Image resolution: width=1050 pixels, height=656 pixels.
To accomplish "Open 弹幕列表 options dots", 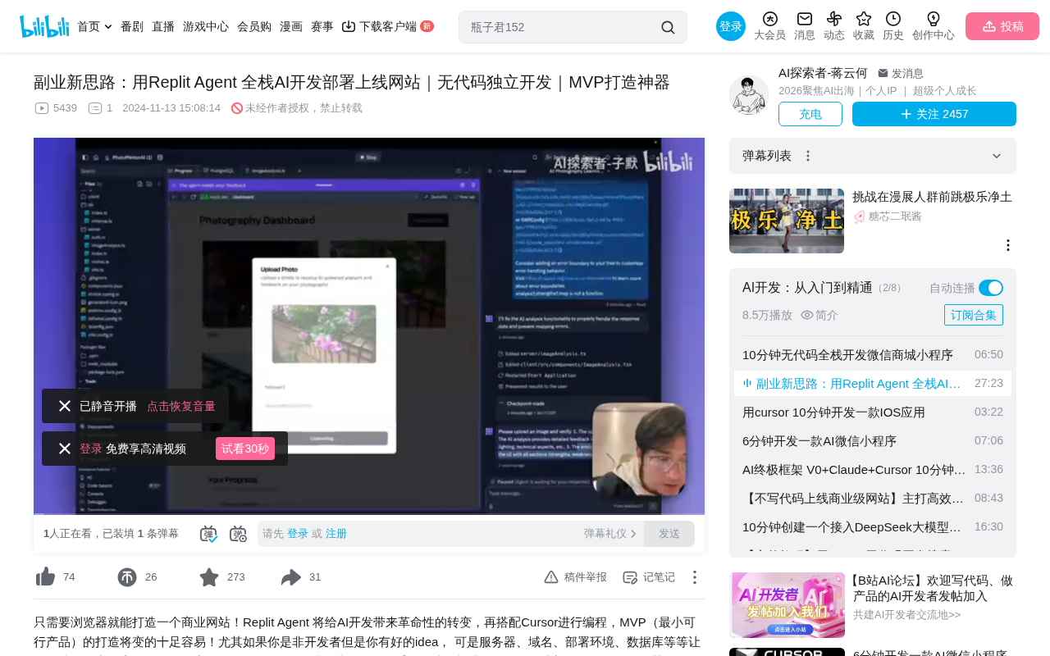I will (808, 156).
